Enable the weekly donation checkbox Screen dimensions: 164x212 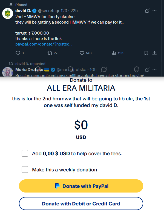25,169
